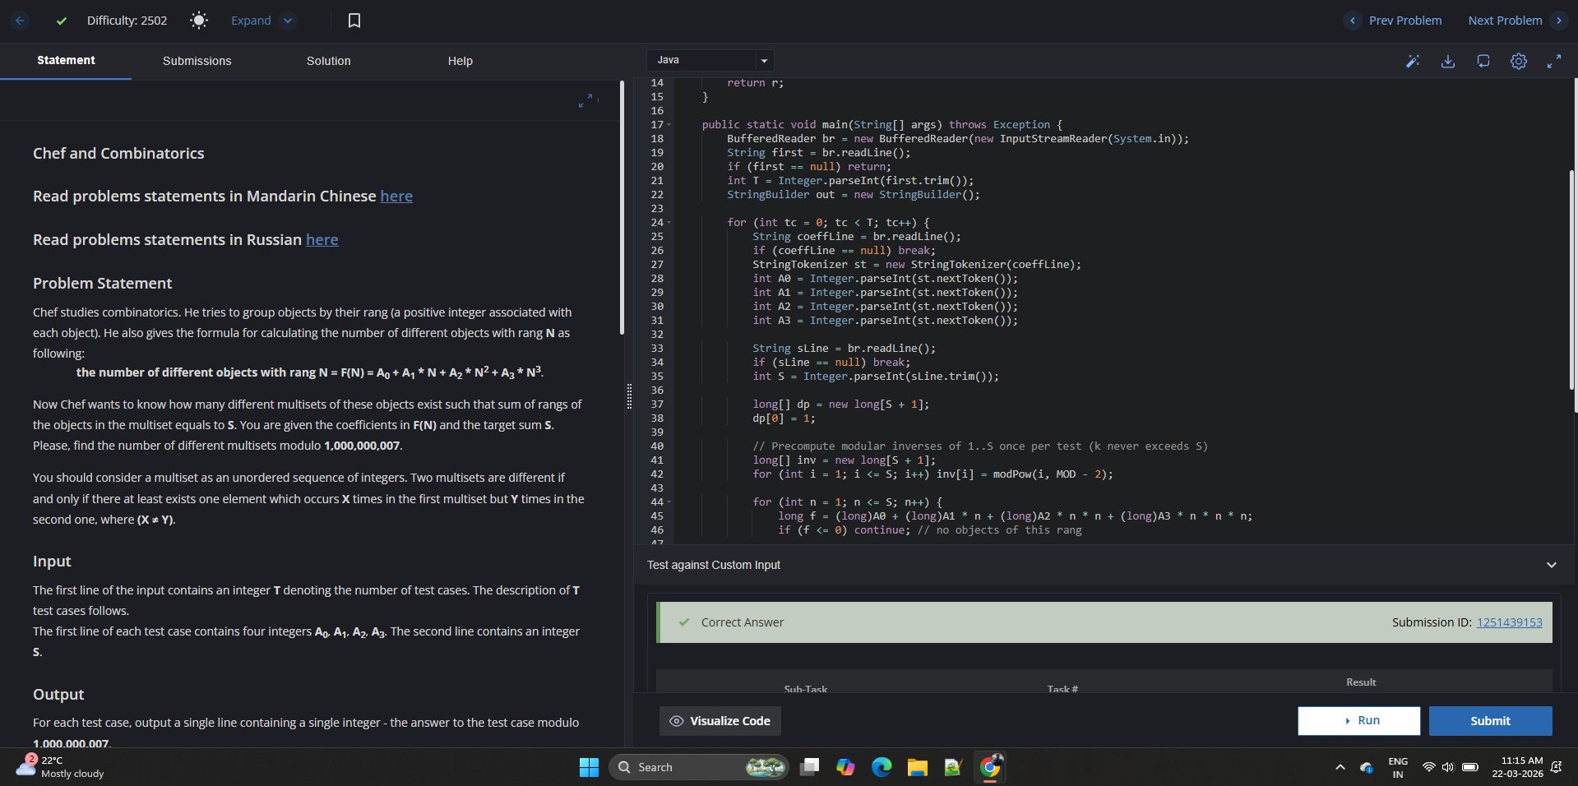1578x786 pixels.
Task: Click the back arrow icon
Action: [21, 21]
